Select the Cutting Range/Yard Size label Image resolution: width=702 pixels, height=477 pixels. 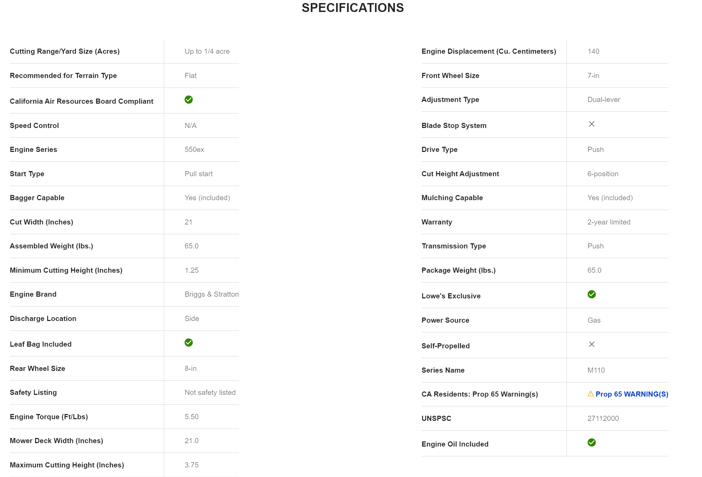click(x=65, y=51)
